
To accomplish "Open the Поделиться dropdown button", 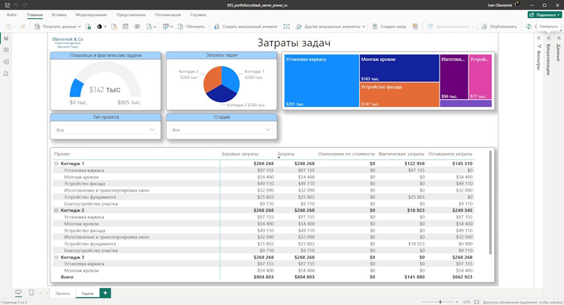I will 544,15.
